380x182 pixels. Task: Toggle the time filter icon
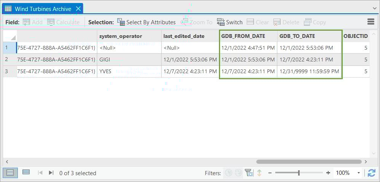pos(228,173)
